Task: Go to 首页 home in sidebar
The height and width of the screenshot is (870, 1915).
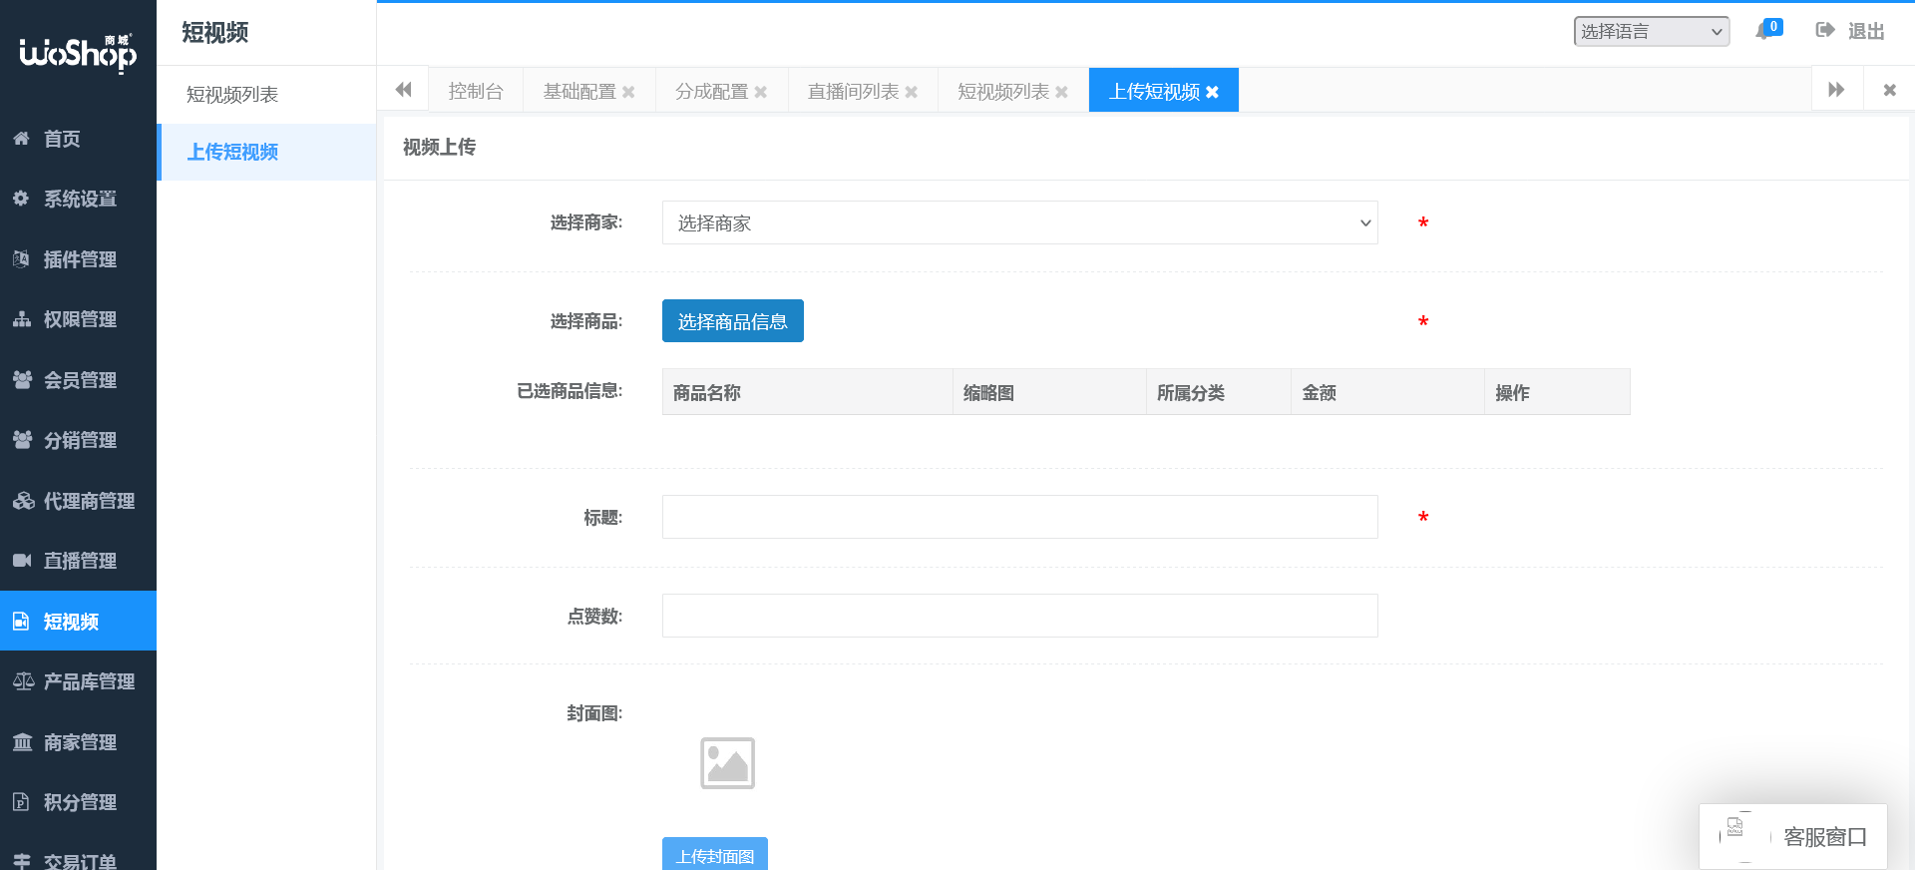Action: 62,139
